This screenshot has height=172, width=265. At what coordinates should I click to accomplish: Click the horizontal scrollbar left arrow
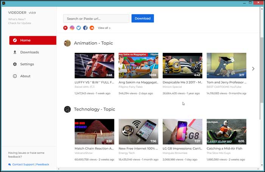[x=59, y=169]
